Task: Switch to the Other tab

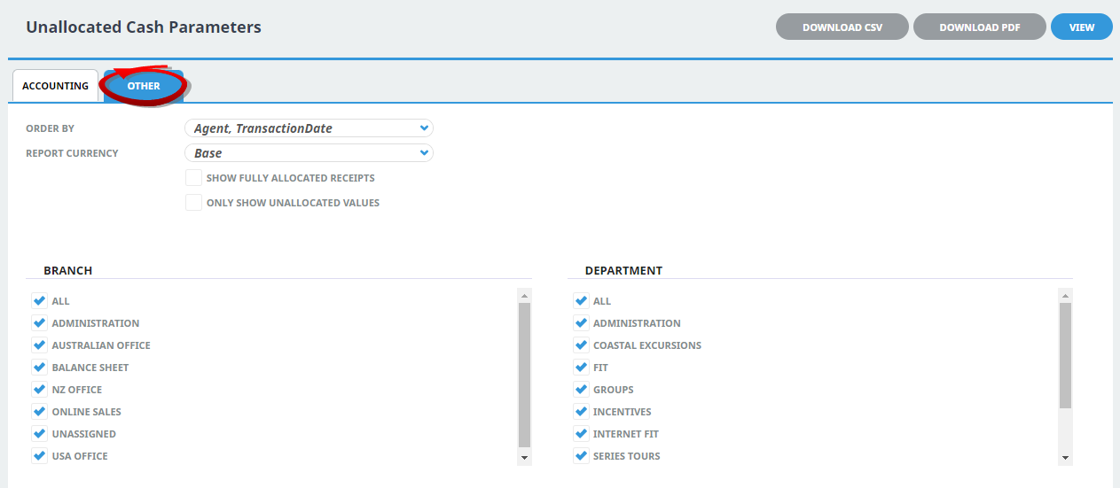Action: coord(144,86)
